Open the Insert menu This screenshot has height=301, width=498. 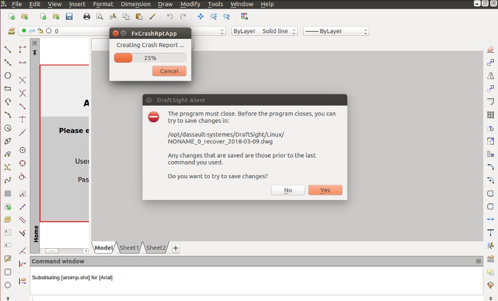pyautogui.click(x=77, y=4)
